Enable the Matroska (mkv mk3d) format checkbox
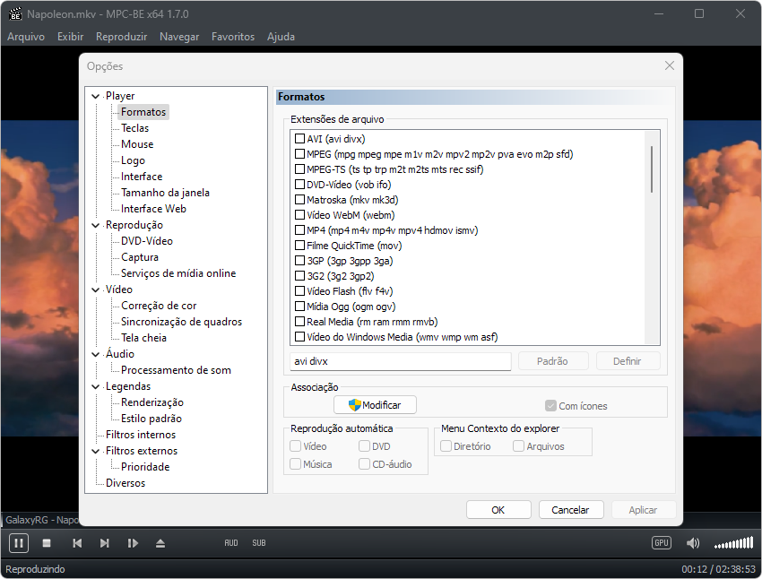This screenshot has height=579, width=762. click(x=299, y=199)
